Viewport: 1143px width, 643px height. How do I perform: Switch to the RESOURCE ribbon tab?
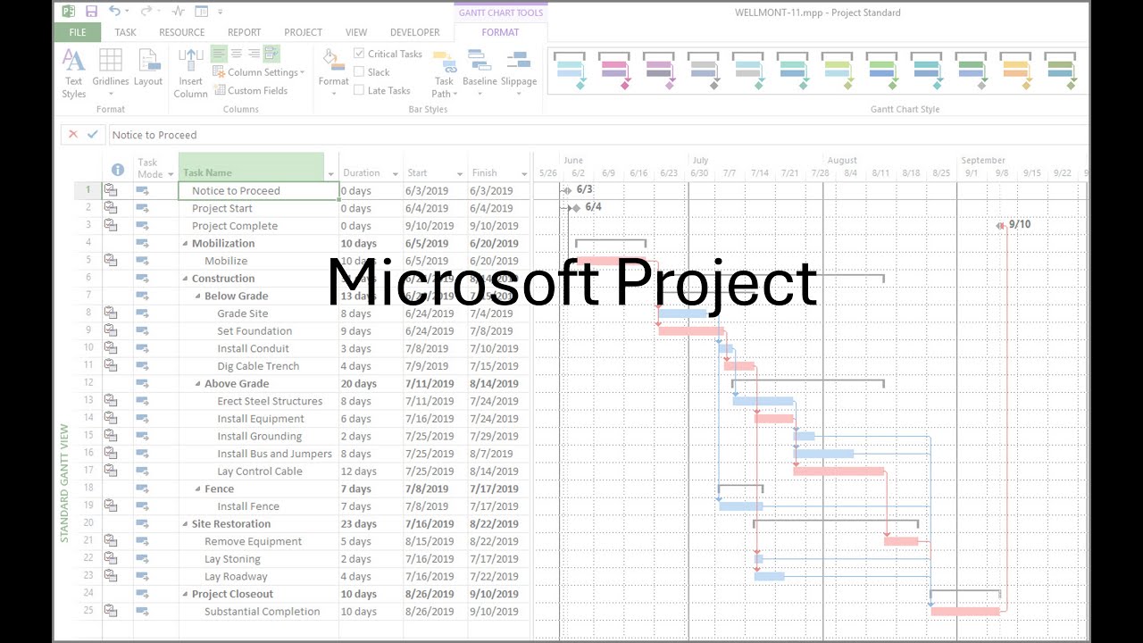tap(182, 32)
